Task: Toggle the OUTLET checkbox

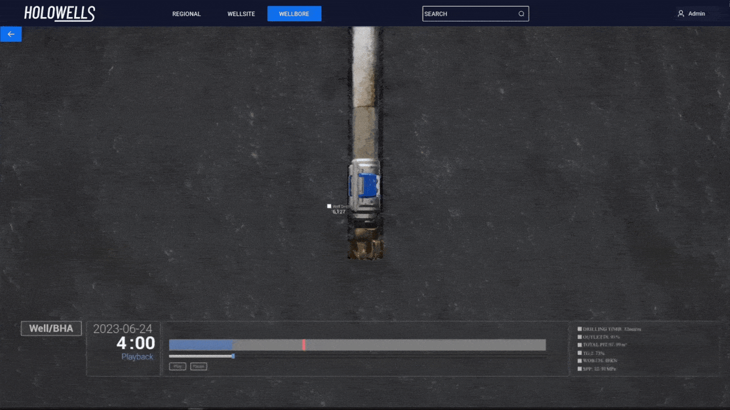Action: point(579,337)
